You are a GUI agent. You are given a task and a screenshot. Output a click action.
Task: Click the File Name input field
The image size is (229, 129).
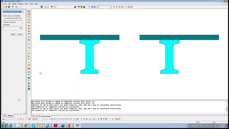click(11, 27)
